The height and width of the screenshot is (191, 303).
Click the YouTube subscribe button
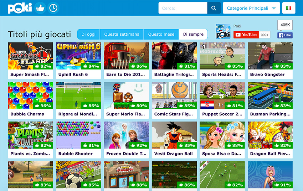246,35
